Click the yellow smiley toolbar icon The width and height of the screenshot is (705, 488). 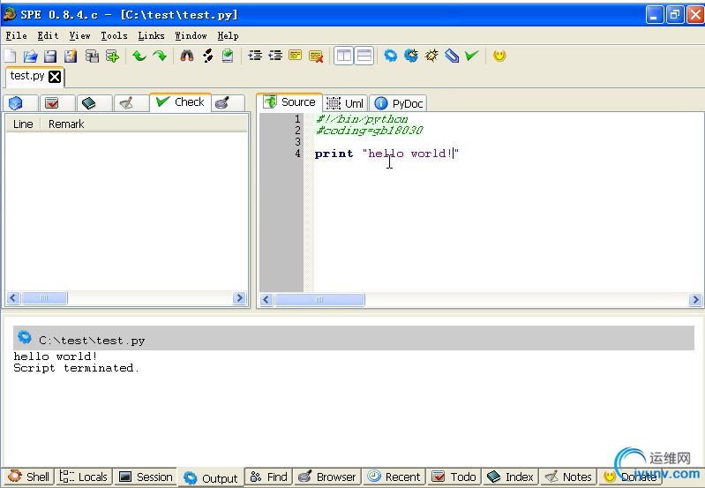[499, 56]
